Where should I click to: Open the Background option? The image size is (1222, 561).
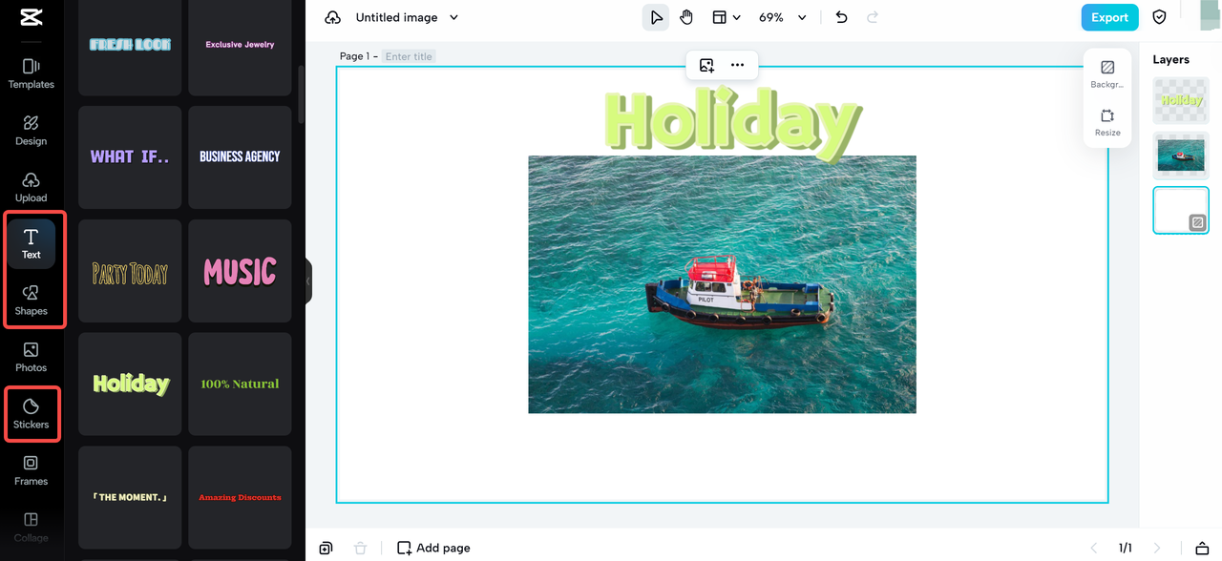(1107, 74)
